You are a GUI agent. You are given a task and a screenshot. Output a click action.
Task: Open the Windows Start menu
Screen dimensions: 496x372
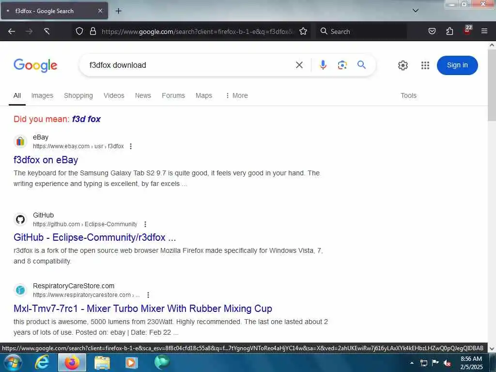pyautogui.click(x=13, y=362)
